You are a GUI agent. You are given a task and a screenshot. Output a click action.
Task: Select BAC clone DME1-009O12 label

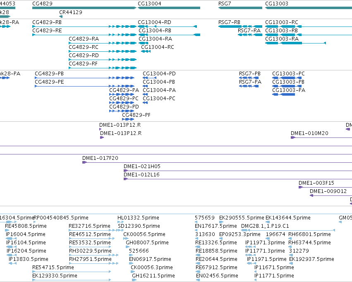tap(328, 192)
